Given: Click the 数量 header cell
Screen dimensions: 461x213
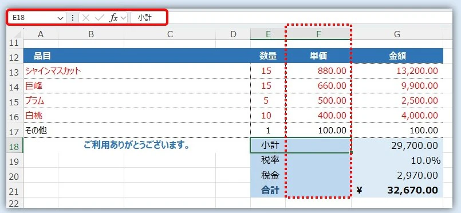Looking at the screenshot, I should [x=268, y=56].
